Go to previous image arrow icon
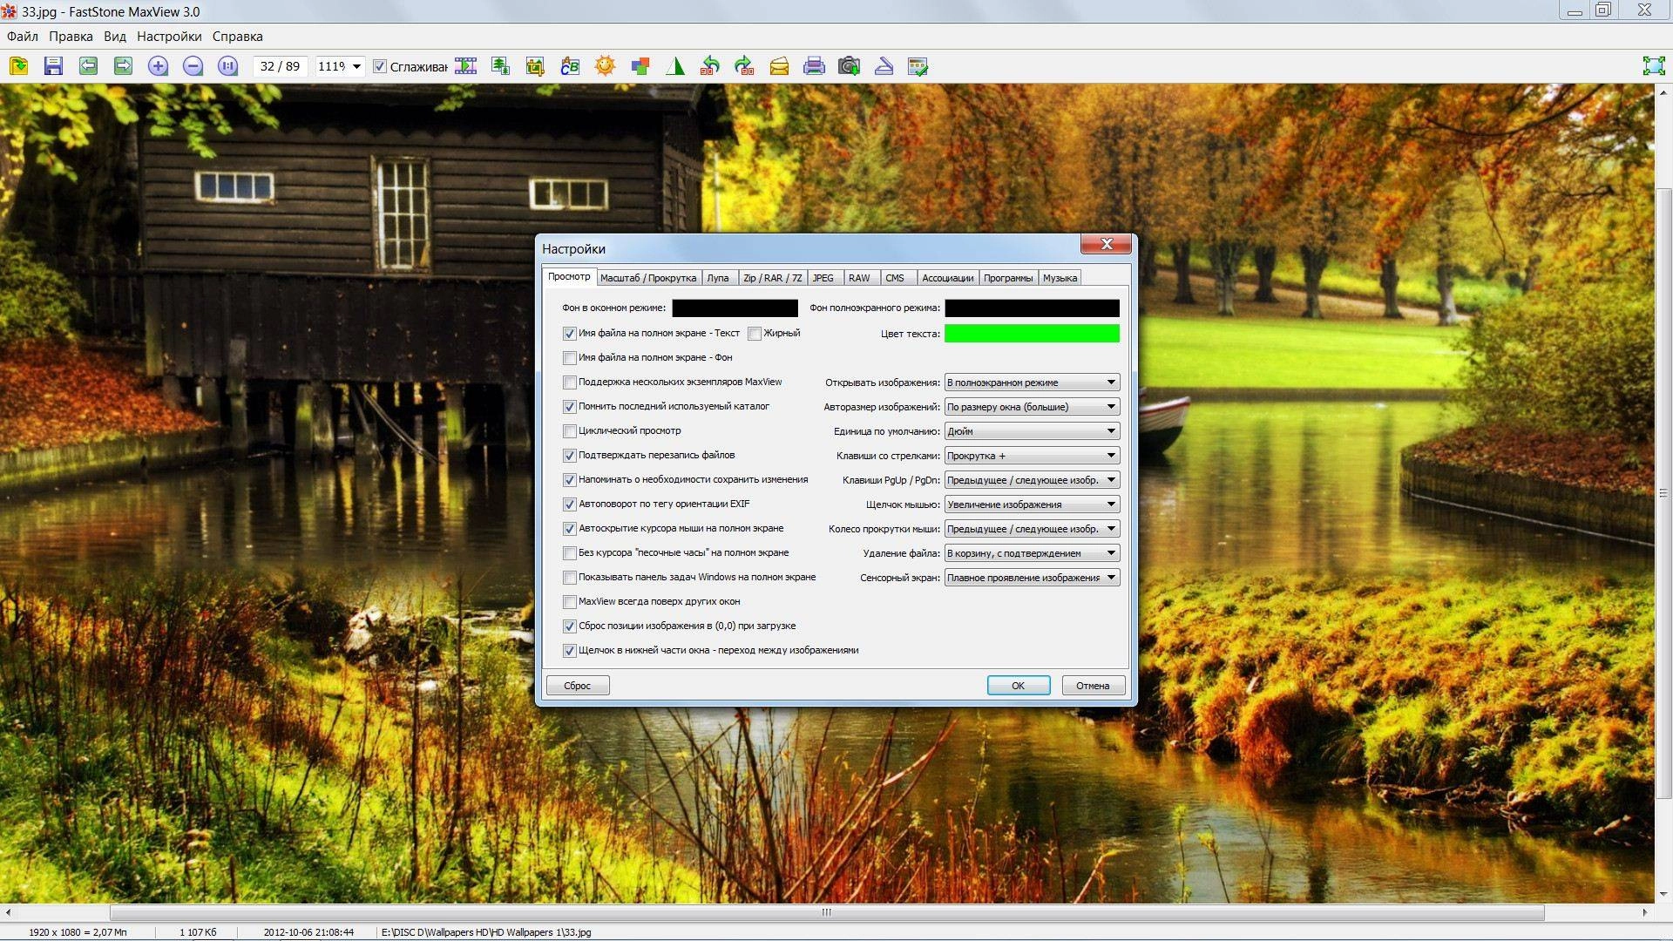 point(88,66)
